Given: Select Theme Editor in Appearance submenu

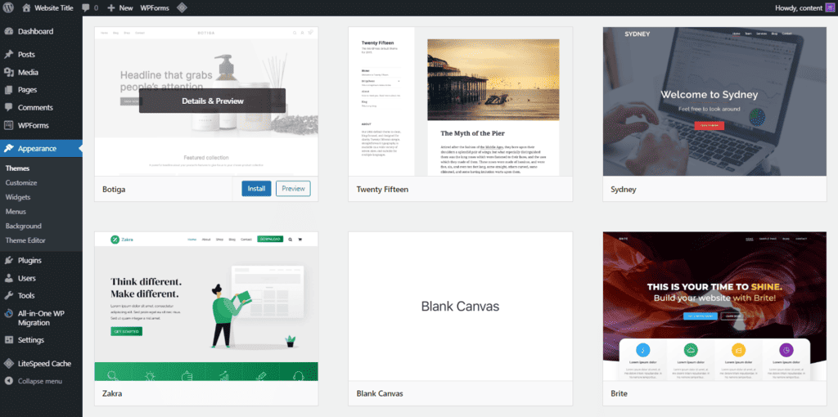Looking at the screenshot, I should click(25, 240).
